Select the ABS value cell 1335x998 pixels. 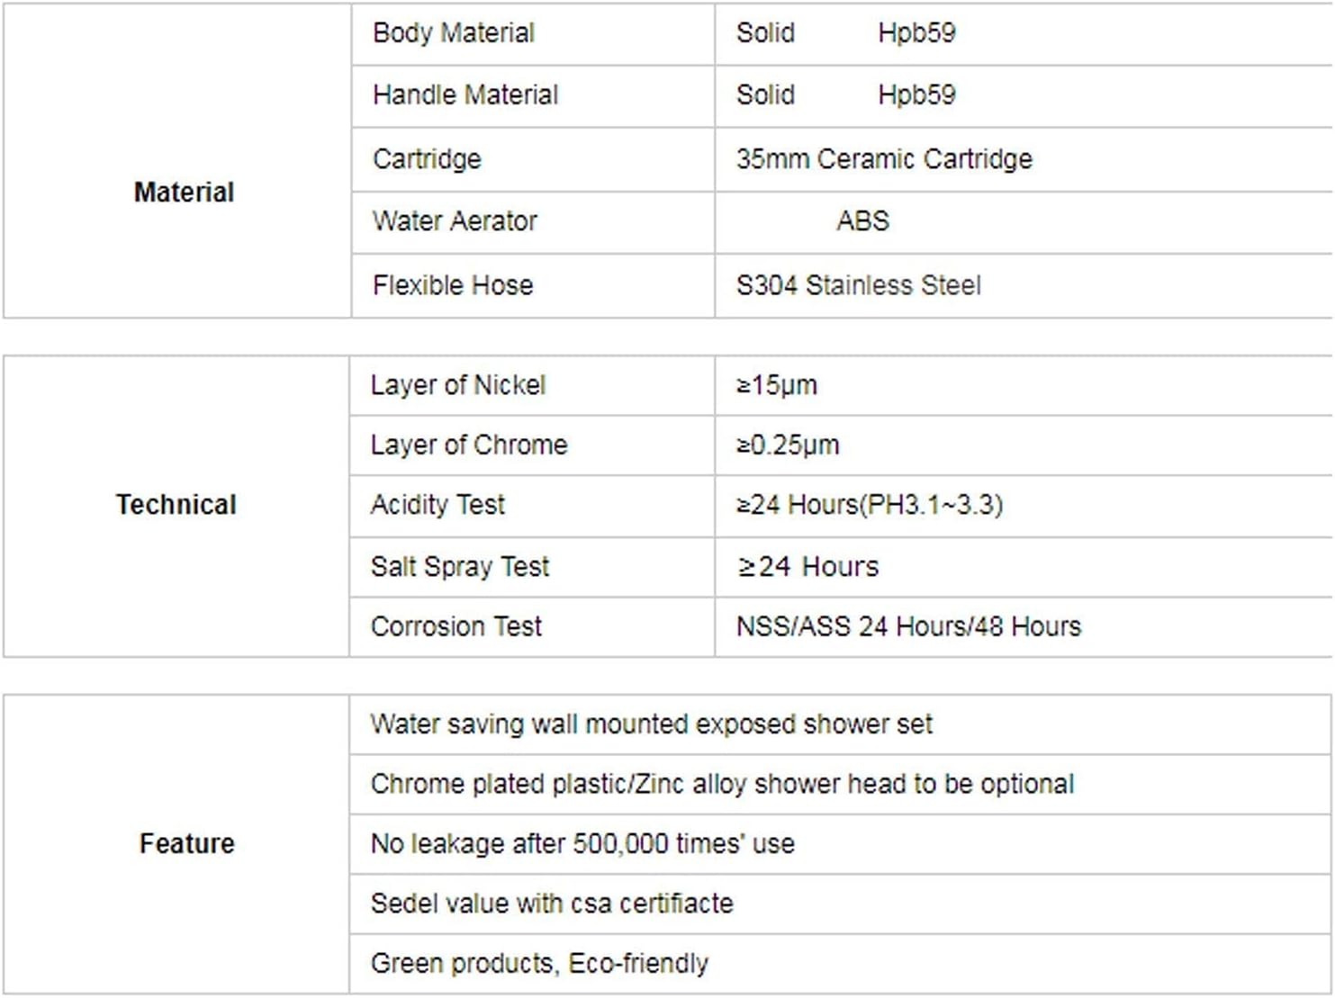coord(1024,221)
